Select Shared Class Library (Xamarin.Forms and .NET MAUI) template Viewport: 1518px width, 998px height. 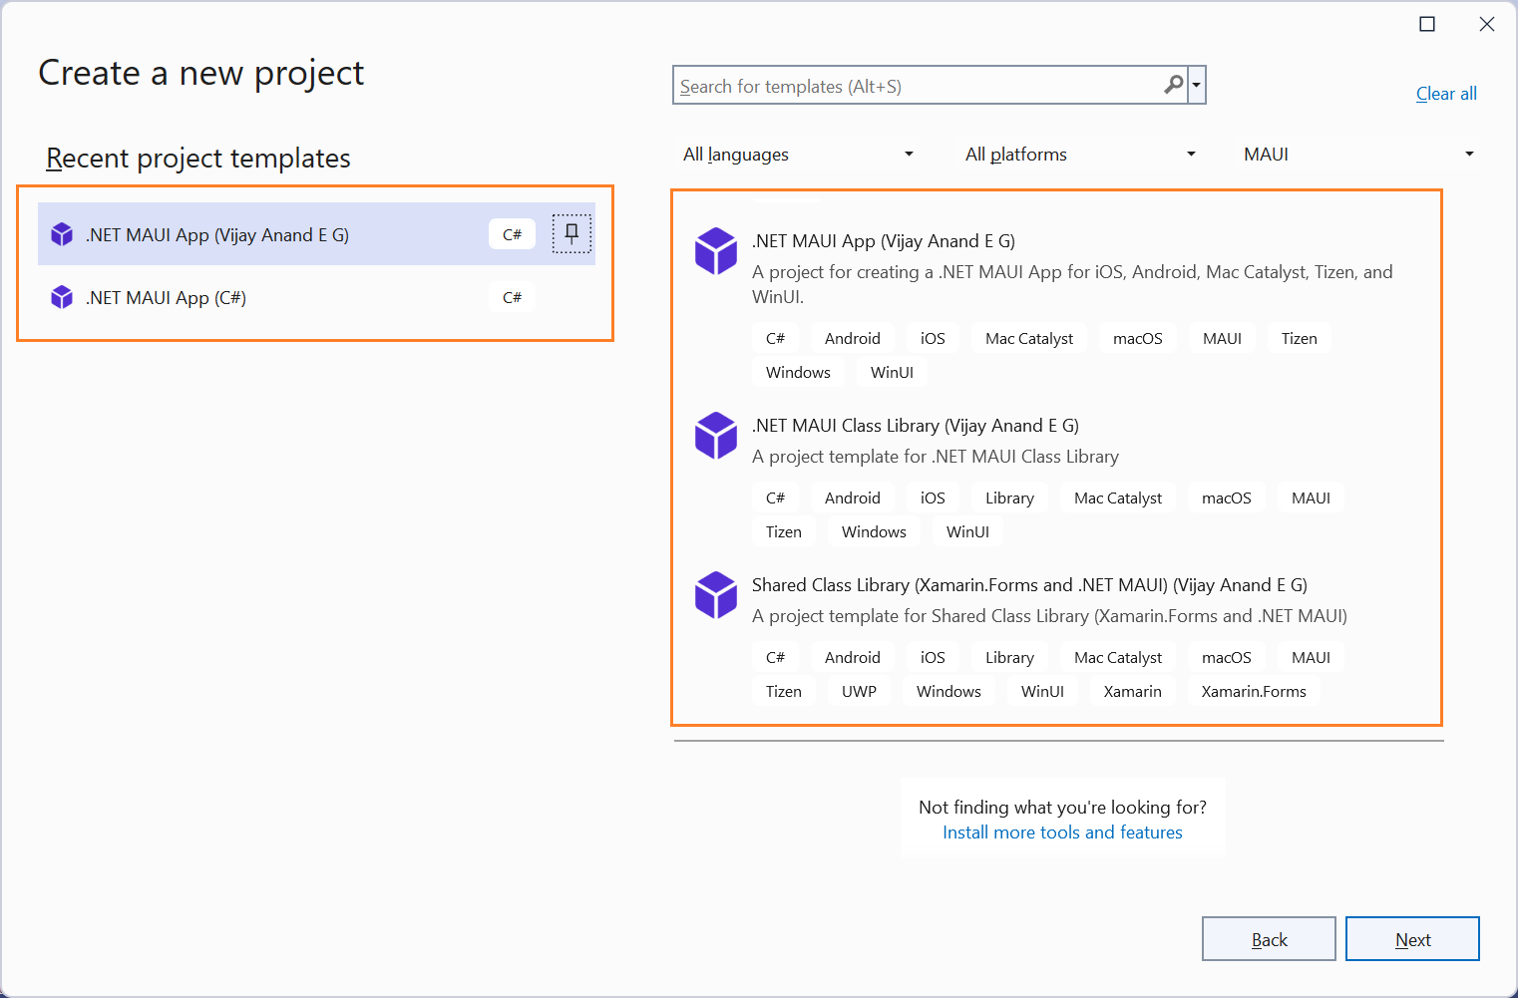point(1057,639)
